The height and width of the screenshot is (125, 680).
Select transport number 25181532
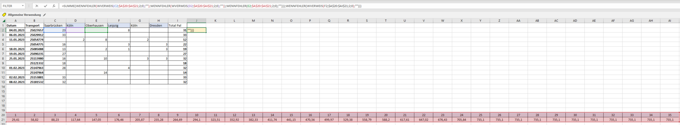pyautogui.click(x=34, y=82)
